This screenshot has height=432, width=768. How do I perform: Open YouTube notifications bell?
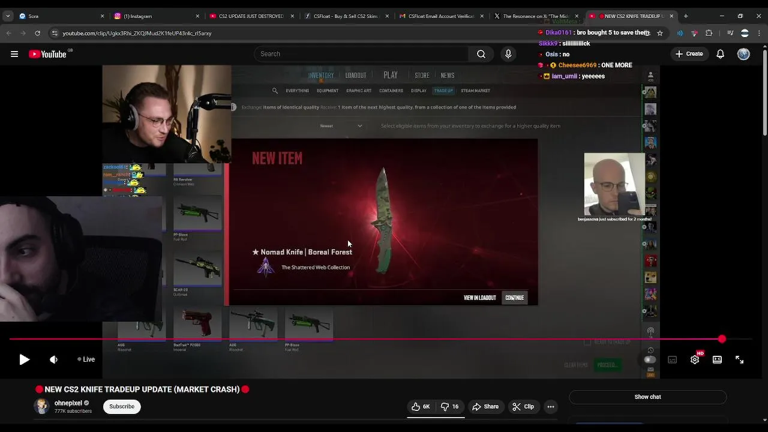pyautogui.click(x=721, y=54)
